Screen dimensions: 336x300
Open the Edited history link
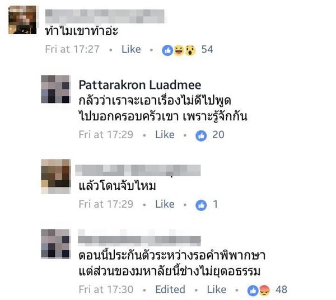coord(170,290)
